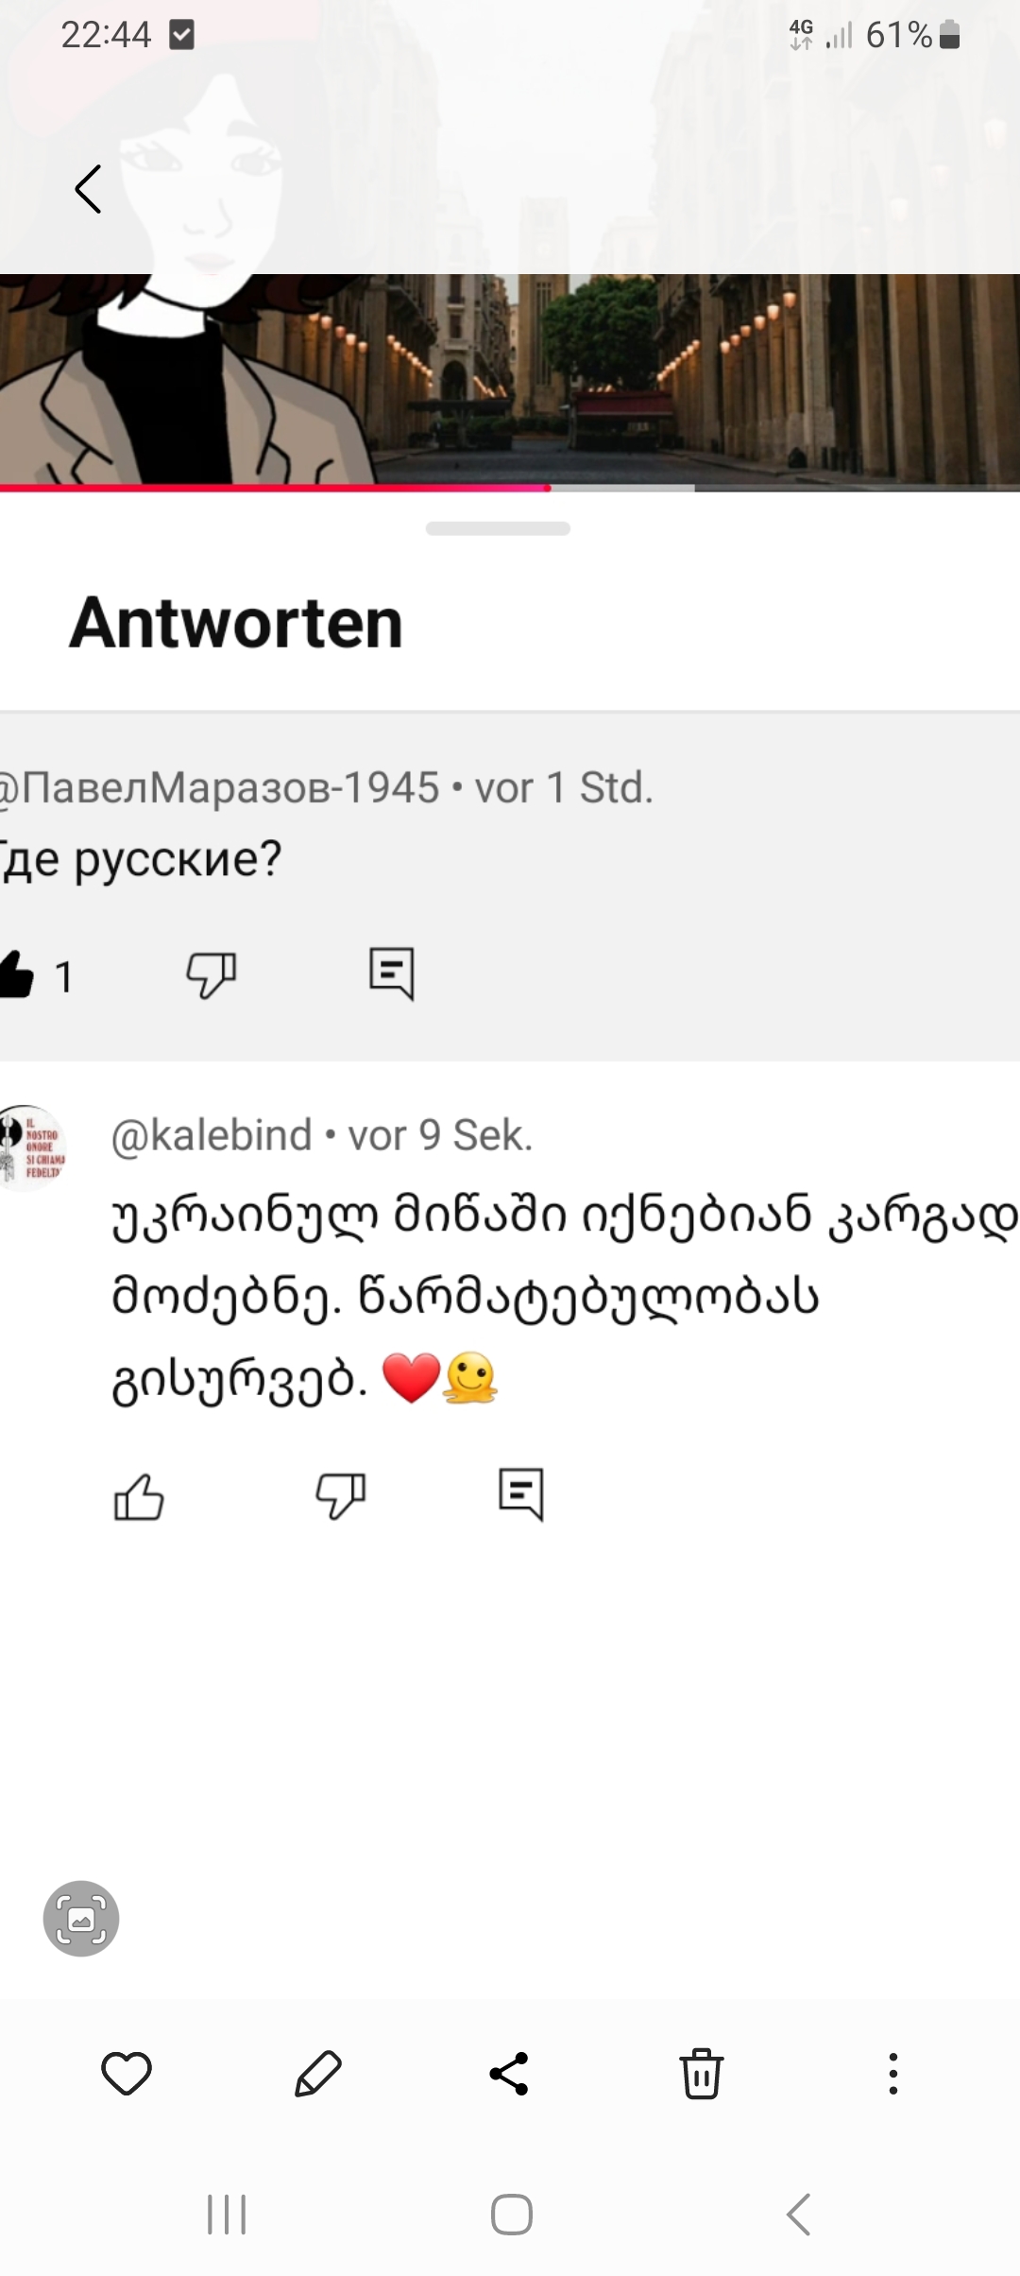Open Bixby Vision scan on screenshot
This screenshot has height=2276, width=1020.
[81, 1919]
